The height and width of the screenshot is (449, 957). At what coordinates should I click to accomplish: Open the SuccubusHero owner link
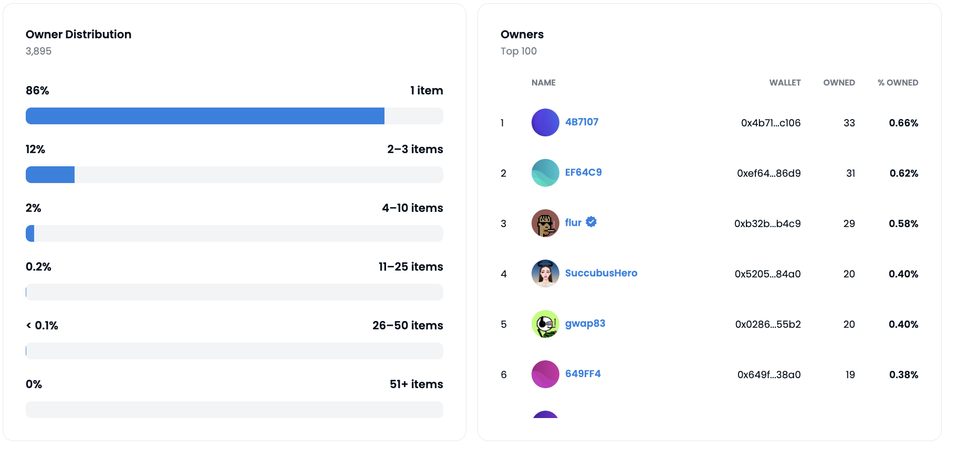(601, 273)
